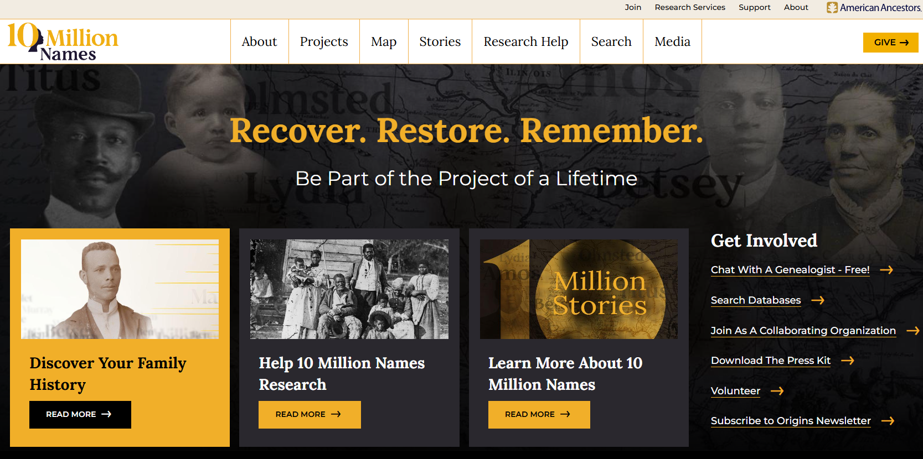Click arrow next to Chat With A Genealogist
Viewport: 923px width, 459px height.
[886, 270]
